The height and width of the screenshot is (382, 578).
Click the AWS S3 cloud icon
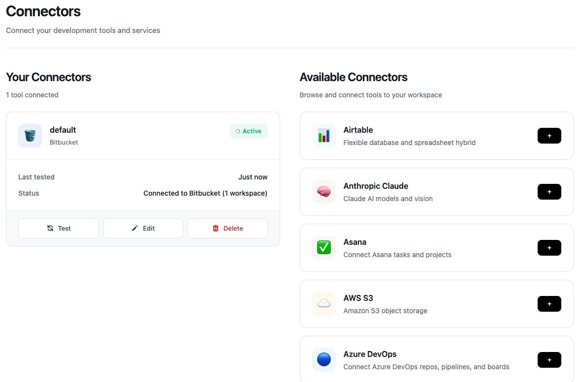pos(323,304)
